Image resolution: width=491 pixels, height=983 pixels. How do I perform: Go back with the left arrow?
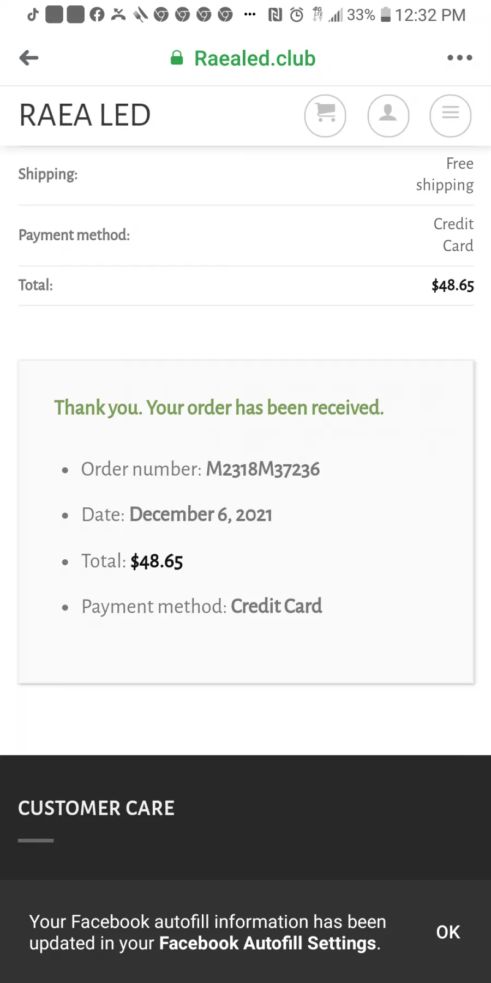[29, 57]
